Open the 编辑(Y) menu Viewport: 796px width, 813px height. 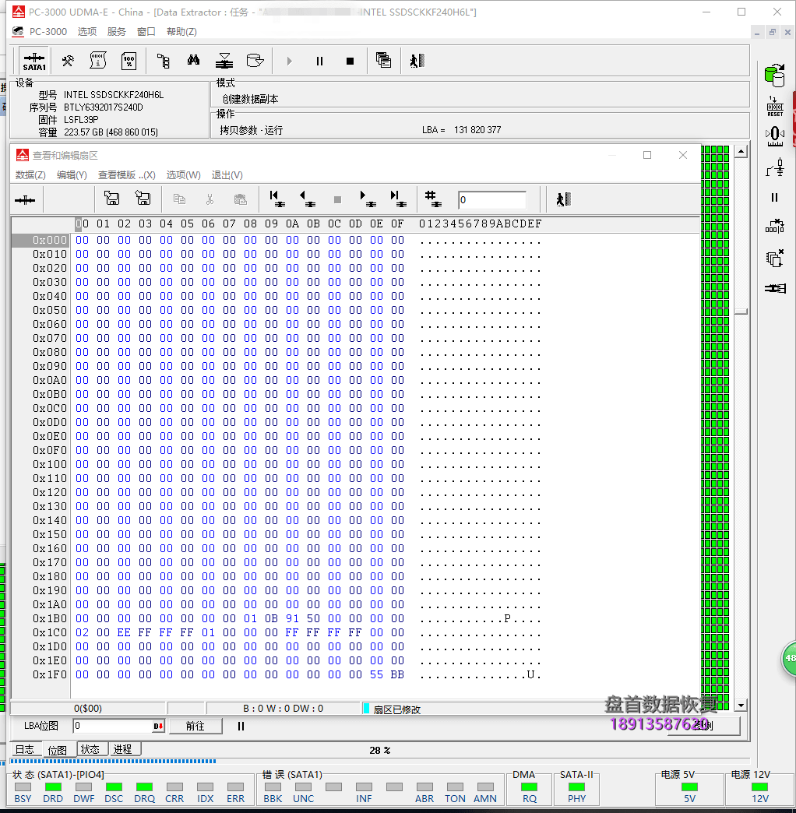click(72, 175)
